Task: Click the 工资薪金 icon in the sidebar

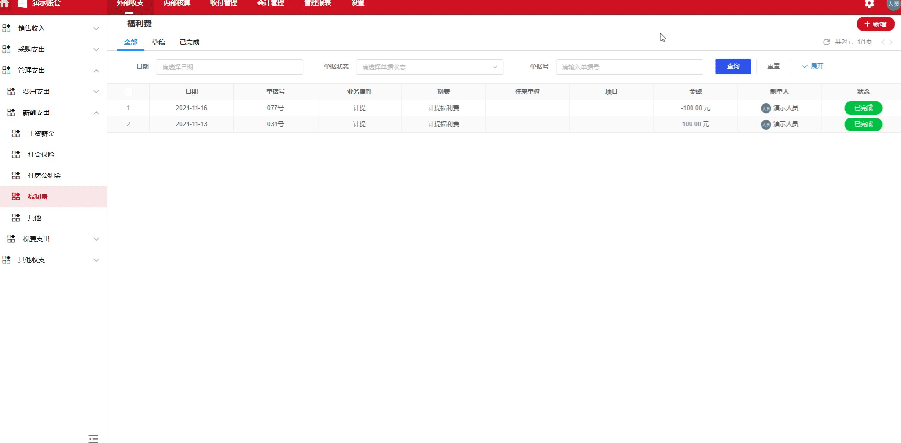Action: click(16, 133)
